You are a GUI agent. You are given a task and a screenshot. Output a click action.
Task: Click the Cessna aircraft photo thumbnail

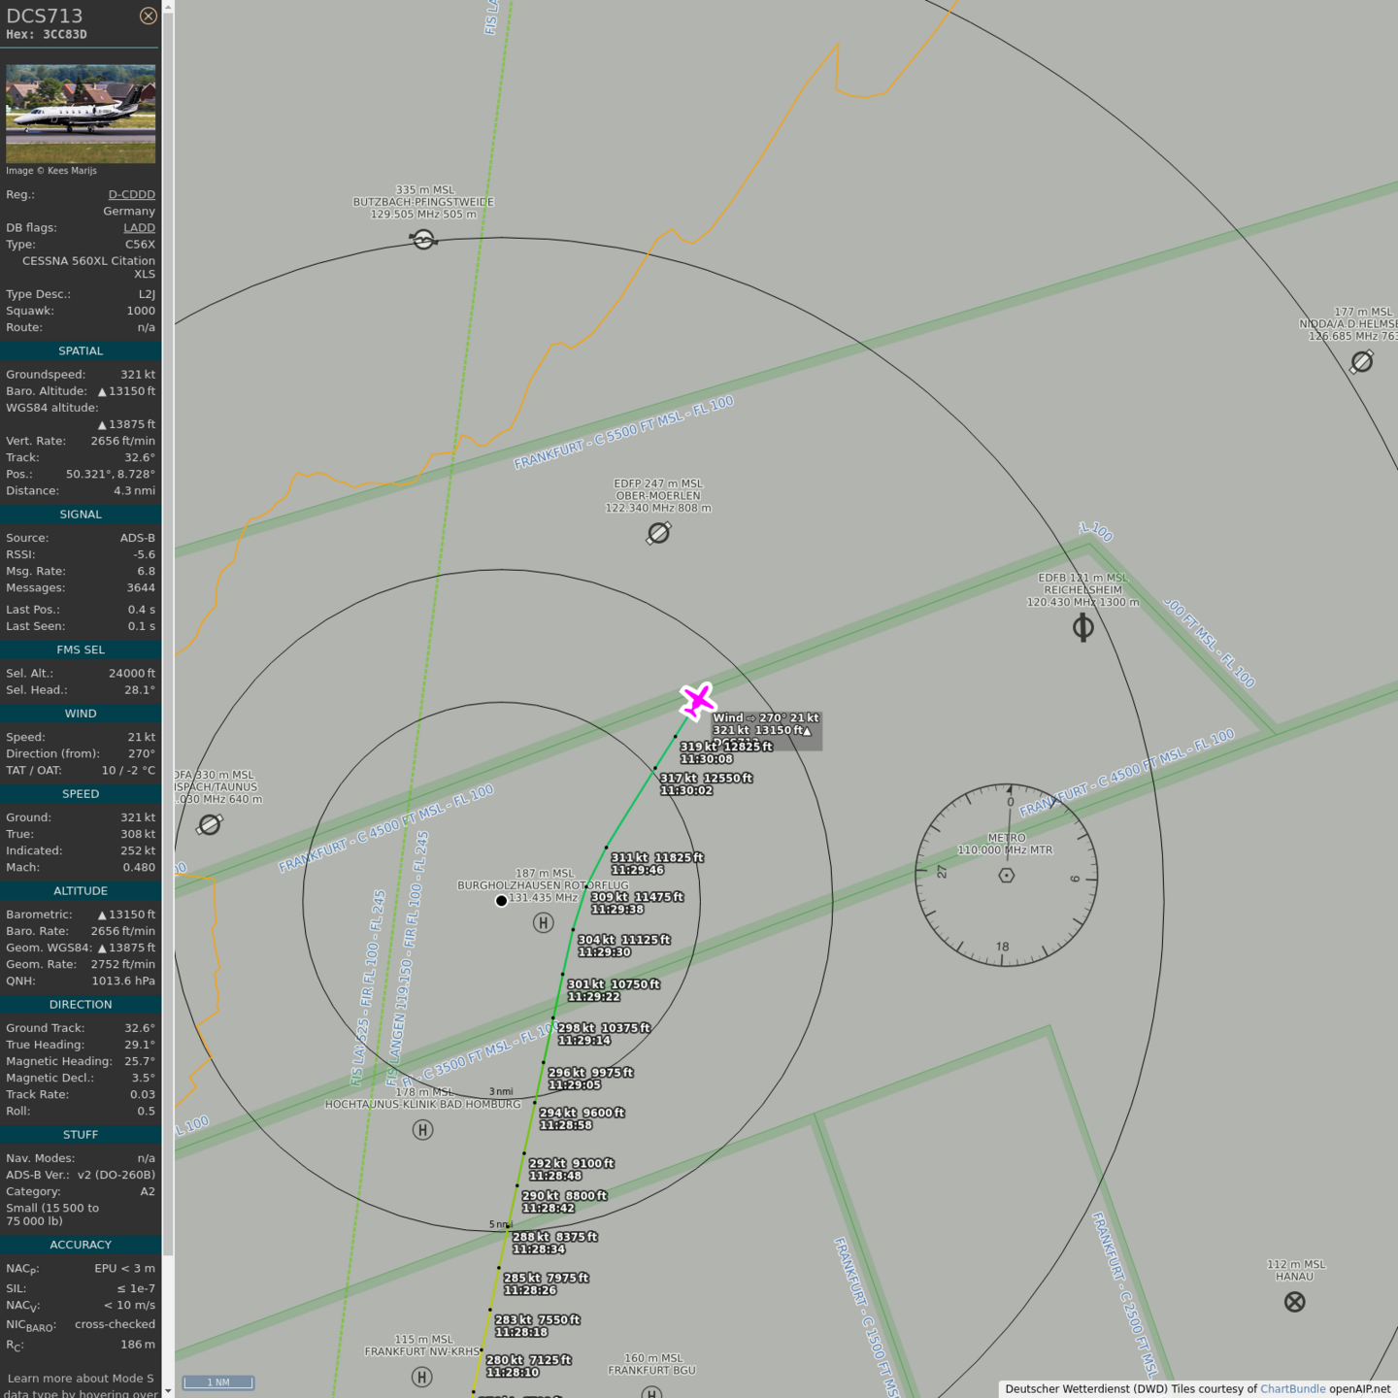point(81,114)
